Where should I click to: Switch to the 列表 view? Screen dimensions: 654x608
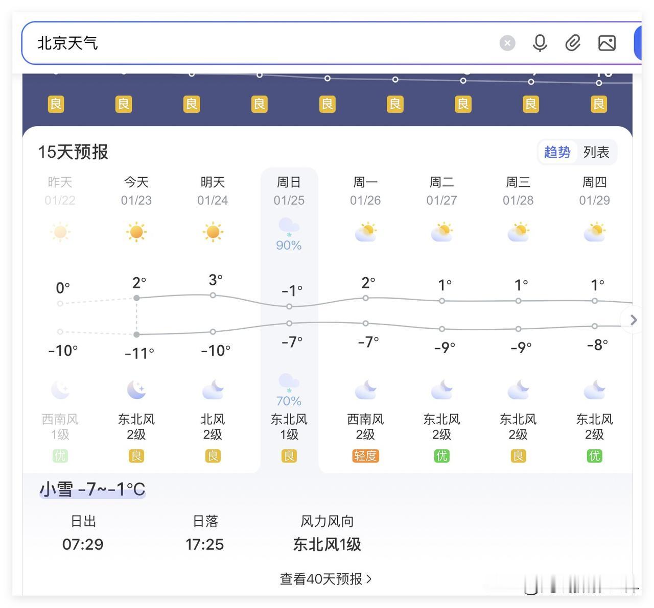point(596,152)
